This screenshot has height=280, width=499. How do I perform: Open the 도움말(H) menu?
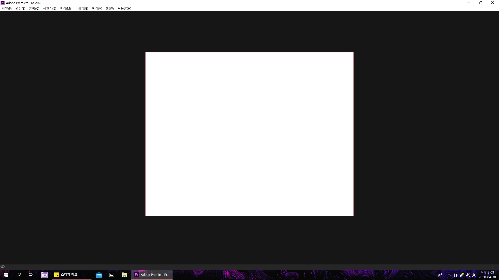pos(124,8)
